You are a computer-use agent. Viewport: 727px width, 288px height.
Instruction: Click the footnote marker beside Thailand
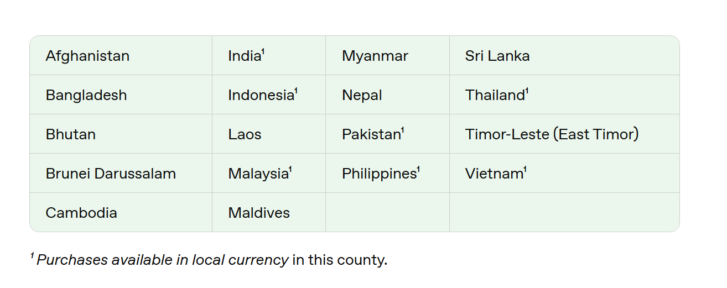[x=527, y=91]
